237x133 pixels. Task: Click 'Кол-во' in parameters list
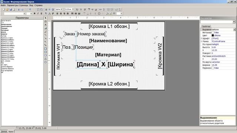coord(3,36)
